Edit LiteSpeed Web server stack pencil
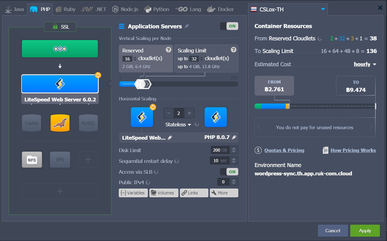This screenshot has height=241, width=387. point(170,138)
